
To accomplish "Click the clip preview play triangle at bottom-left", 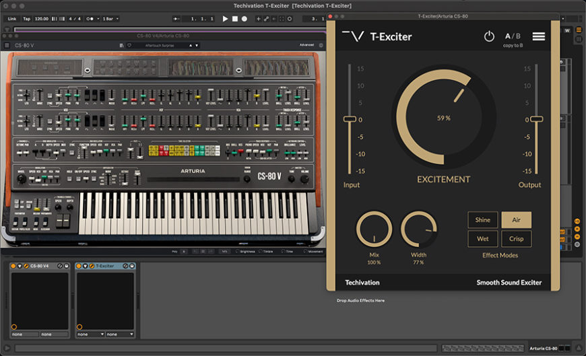I will [x=6, y=348].
